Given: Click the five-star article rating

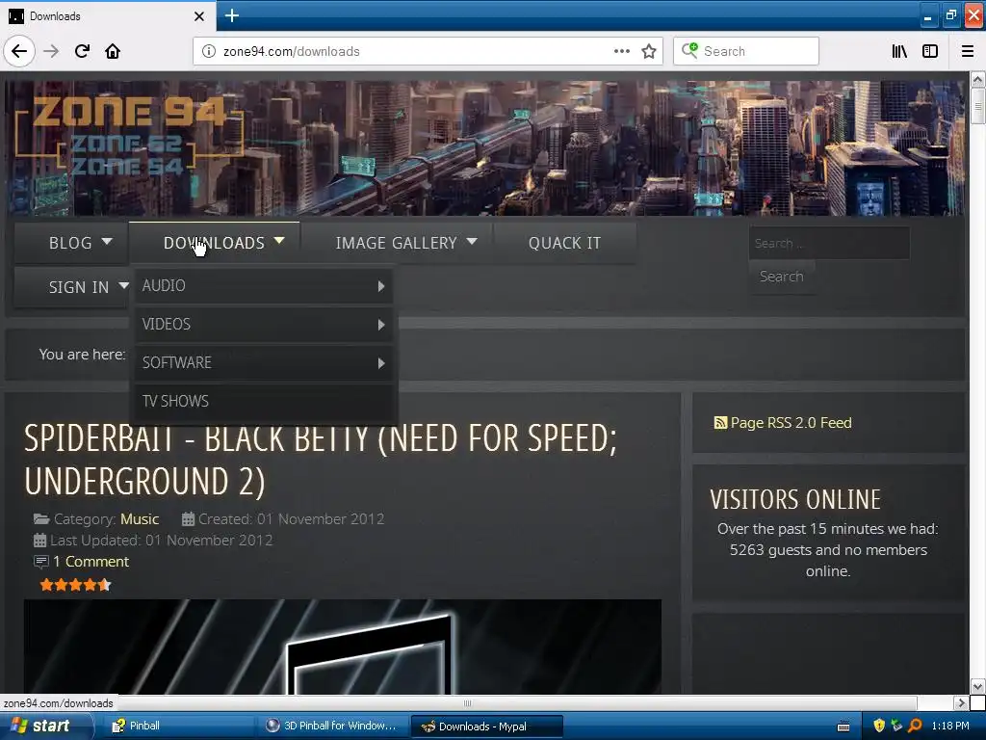Looking at the screenshot, I should click(75, 585).
